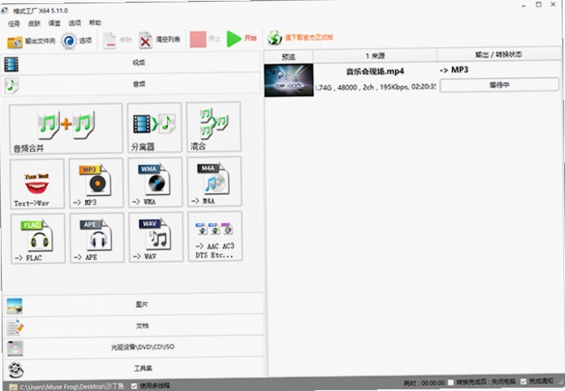Click the 清空列表 clear list button
This screenshot has height=391, width=565.
coord(160,40)
